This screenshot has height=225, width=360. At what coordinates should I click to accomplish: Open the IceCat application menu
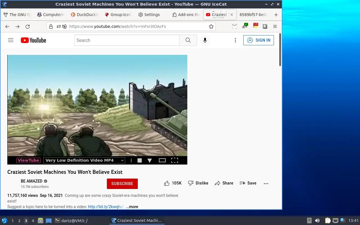(275, 26)
